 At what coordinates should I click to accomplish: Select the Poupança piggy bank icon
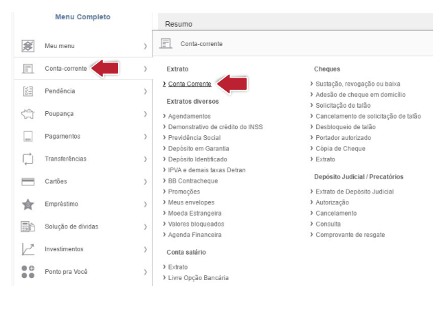point(28,113)
